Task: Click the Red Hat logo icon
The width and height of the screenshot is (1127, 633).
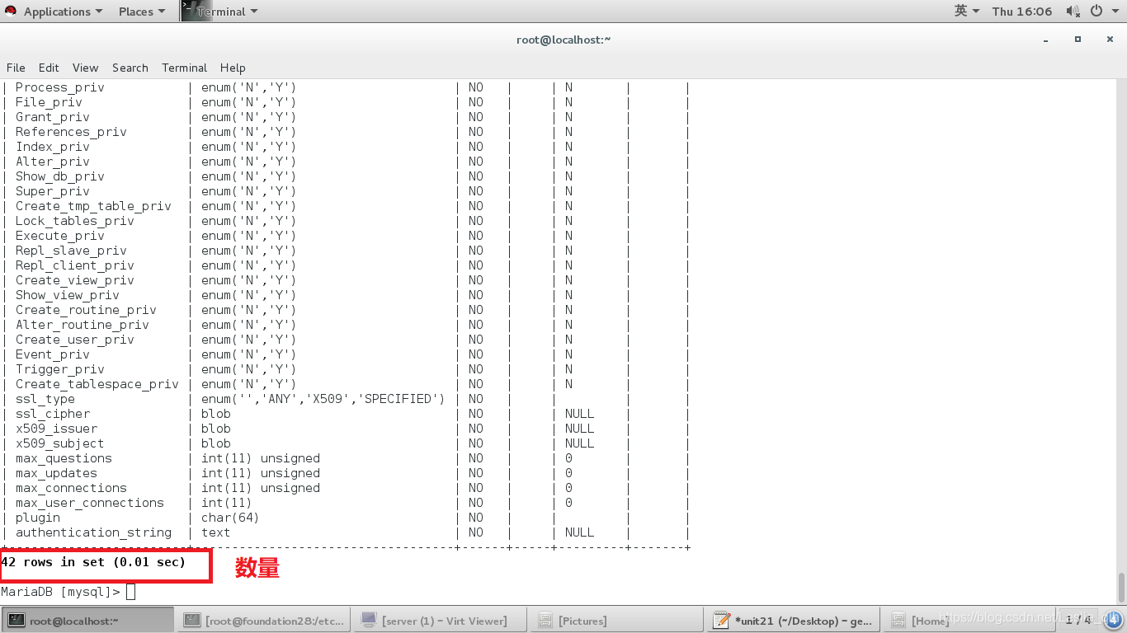Action: tap(11, 12)
